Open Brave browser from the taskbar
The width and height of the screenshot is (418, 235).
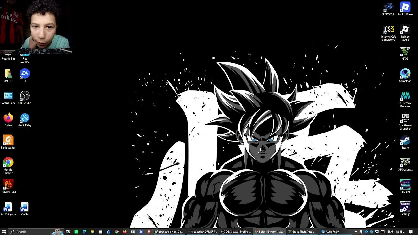coord(149,232)
